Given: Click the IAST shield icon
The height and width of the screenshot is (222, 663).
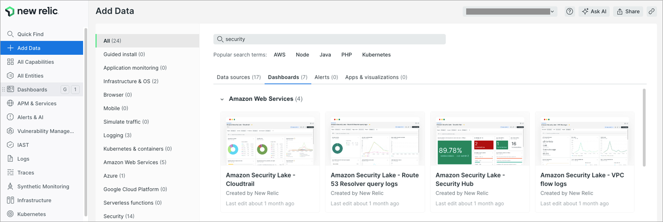Looking at the screenshot, I should click(x=10, y=145).
